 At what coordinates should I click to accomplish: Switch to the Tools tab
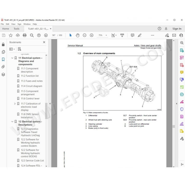point(16,29)
